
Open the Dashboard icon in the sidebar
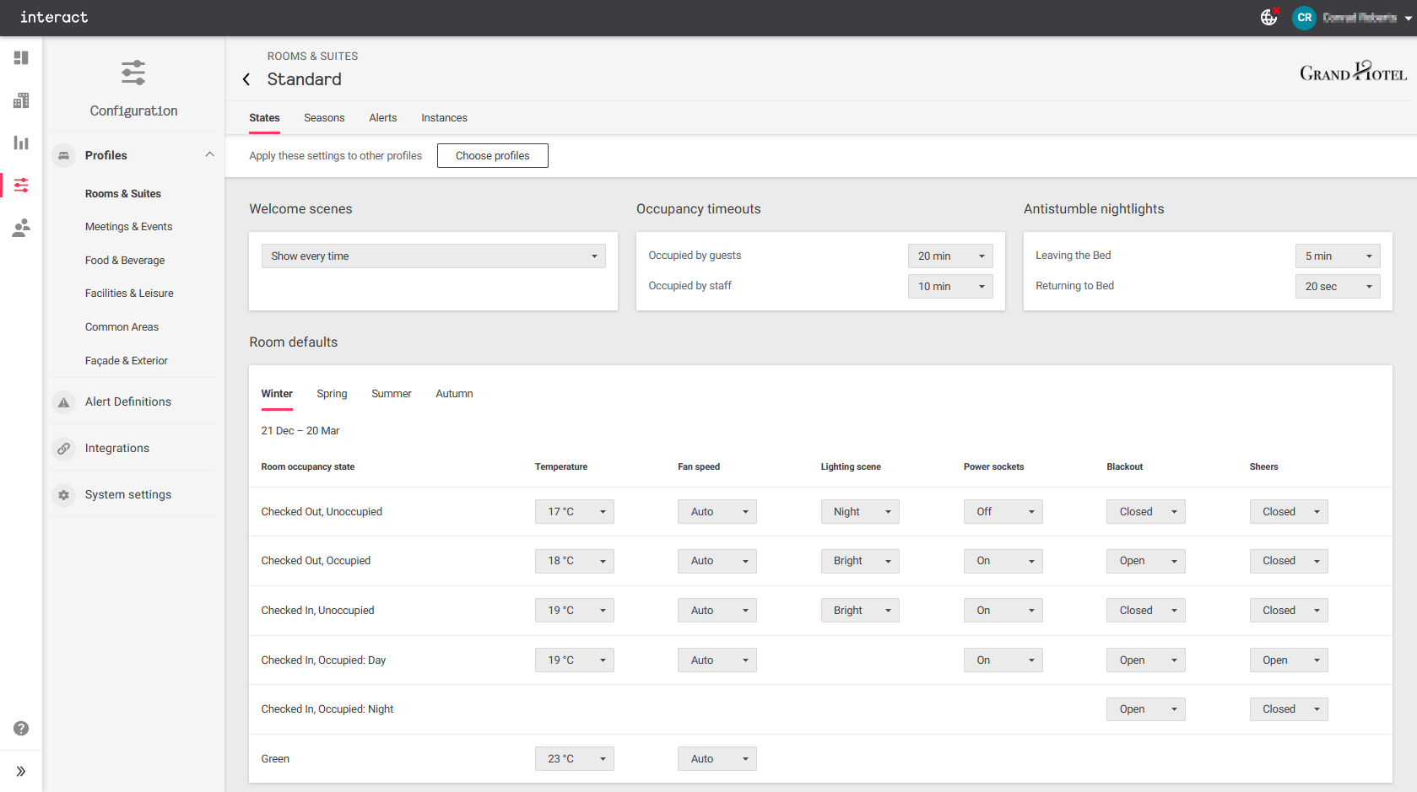point(21,58)
